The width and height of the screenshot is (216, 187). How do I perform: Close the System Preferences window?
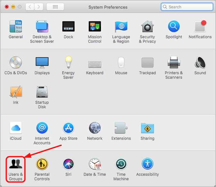point(7,7)
